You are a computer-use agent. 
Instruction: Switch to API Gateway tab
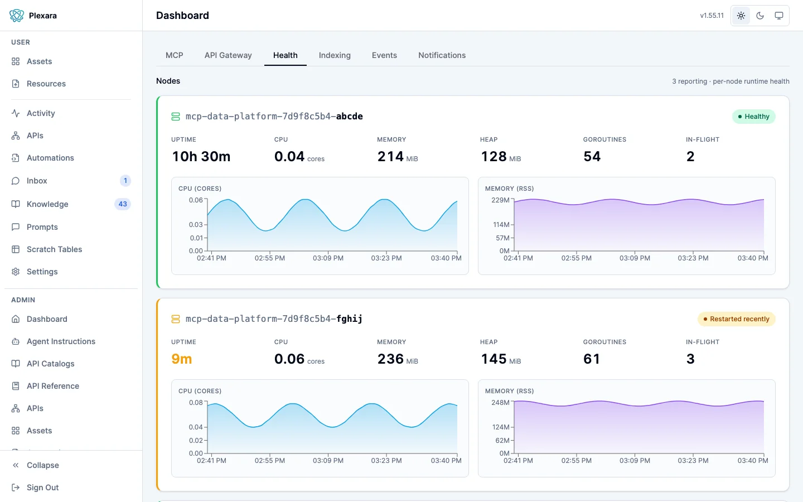(x=228, y=55)
